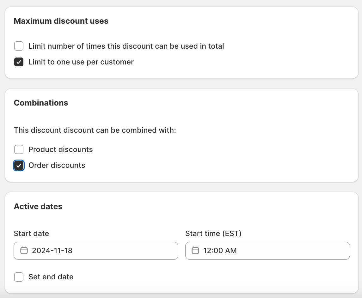Click the 'Combinations' section heading
Image resolution: width=362 pixels, height=298 pixels.
pyautogui.click(x=41, y=103)
